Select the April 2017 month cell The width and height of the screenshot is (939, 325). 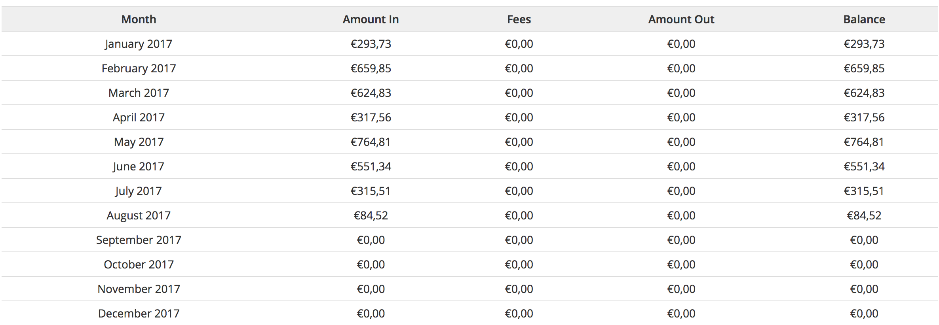[139, 117]
